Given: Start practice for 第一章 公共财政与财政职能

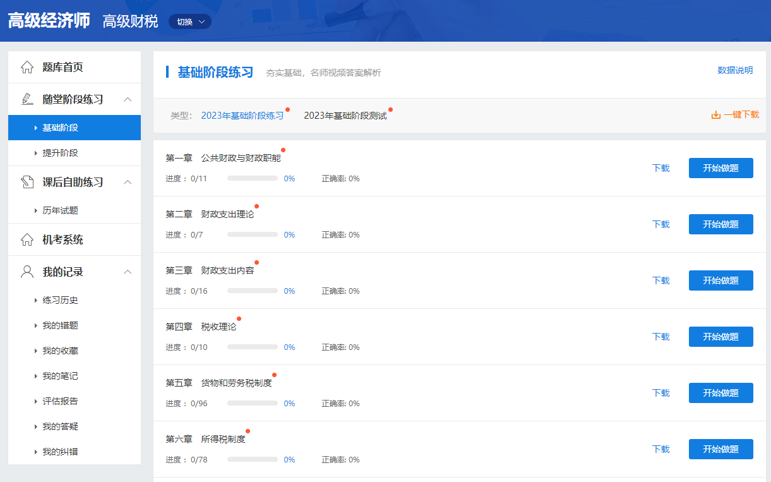Looking at the screenshot, I should pyautogui.click(x=720, y=168).
